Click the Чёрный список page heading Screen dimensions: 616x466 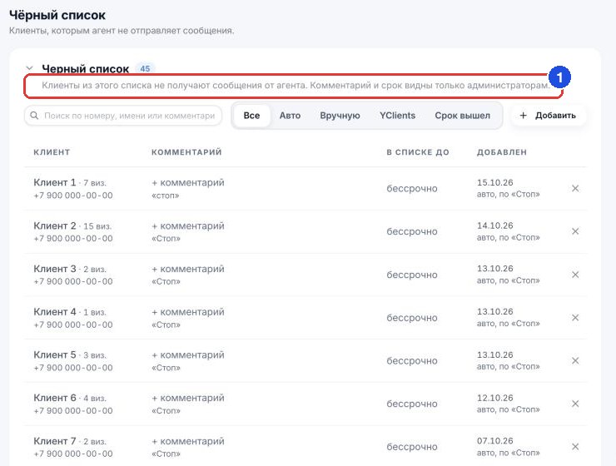pos(57,15)
